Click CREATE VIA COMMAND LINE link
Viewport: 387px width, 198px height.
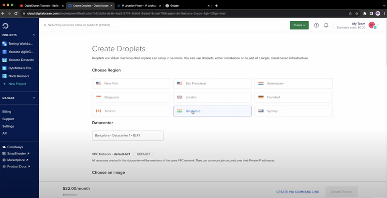tap(298, 192)
